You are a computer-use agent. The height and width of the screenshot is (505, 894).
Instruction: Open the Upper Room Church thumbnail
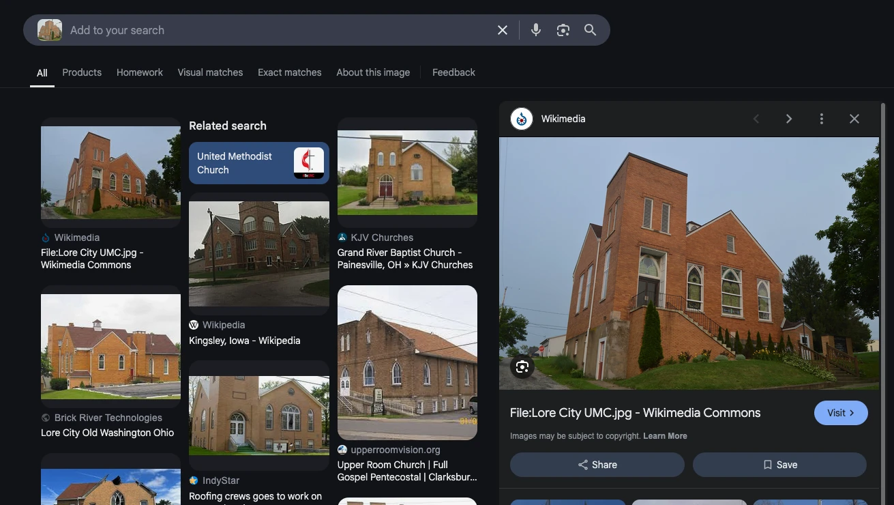click(x=407, y=362)
